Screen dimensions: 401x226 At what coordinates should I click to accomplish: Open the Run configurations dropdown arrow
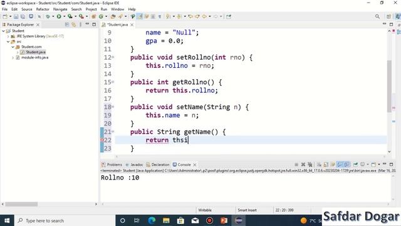64,16
